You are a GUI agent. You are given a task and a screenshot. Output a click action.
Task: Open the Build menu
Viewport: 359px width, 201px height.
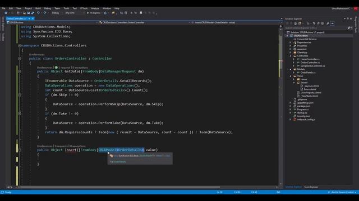(38, 8)
